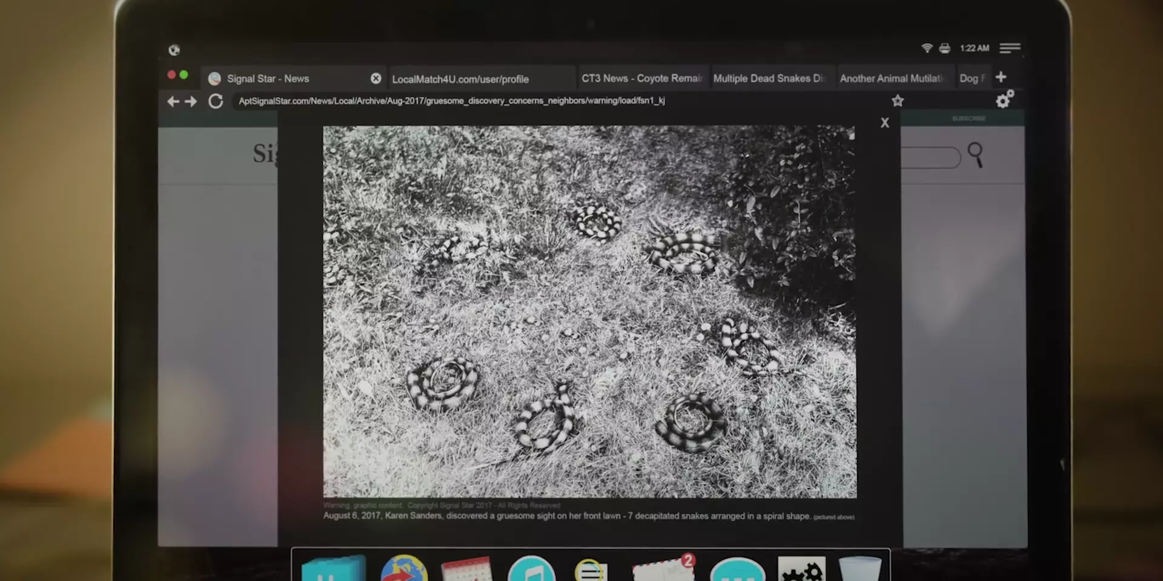This screenshot has height=581, width=1163.
Task: Open the calendar app in dock
Action: tap(466, 570)
